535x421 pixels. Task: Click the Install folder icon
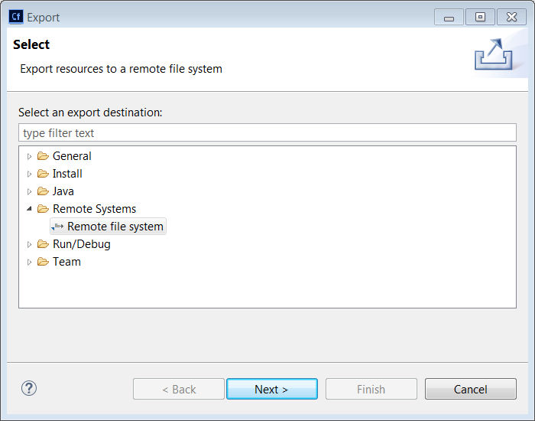[x=43, y=174]
